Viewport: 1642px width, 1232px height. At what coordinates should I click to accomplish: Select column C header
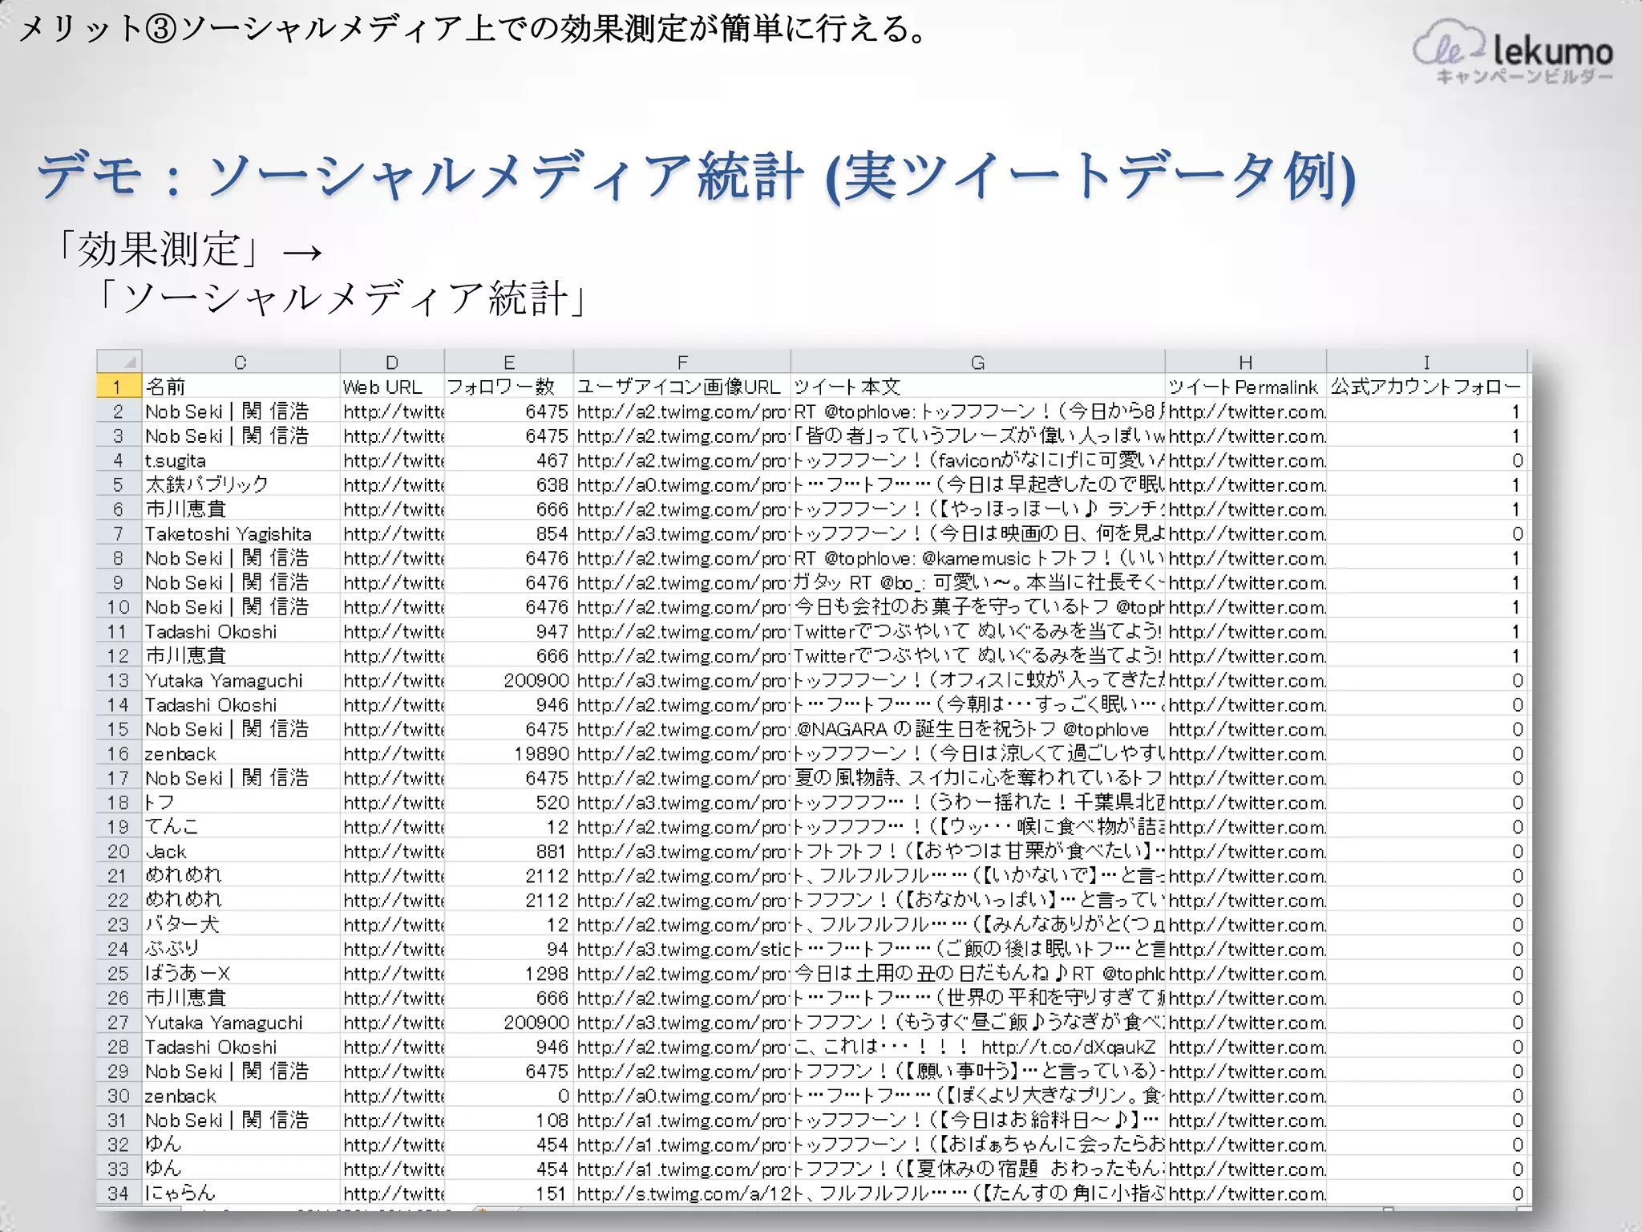(240, 362)
